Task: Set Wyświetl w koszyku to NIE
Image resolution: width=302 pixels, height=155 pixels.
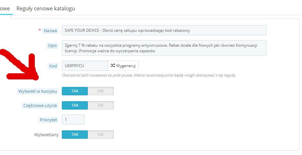Action: pos(101,91)
